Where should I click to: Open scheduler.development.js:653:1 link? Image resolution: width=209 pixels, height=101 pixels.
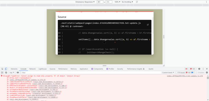pyautogui.click(x=47, y=93)
